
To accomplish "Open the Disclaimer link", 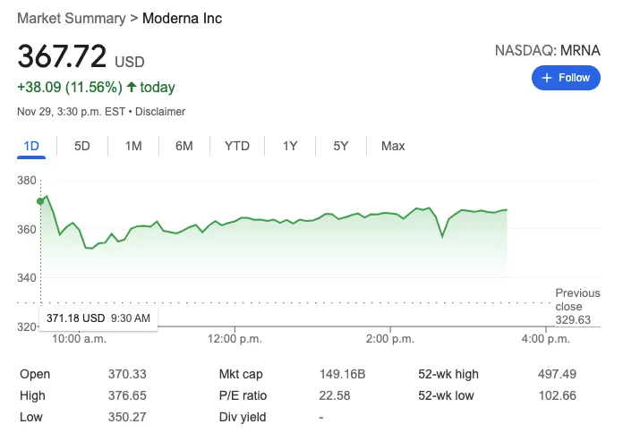I will coord(160,112).
